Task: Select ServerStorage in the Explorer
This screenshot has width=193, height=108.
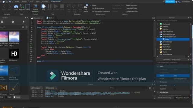Action: 167,42
